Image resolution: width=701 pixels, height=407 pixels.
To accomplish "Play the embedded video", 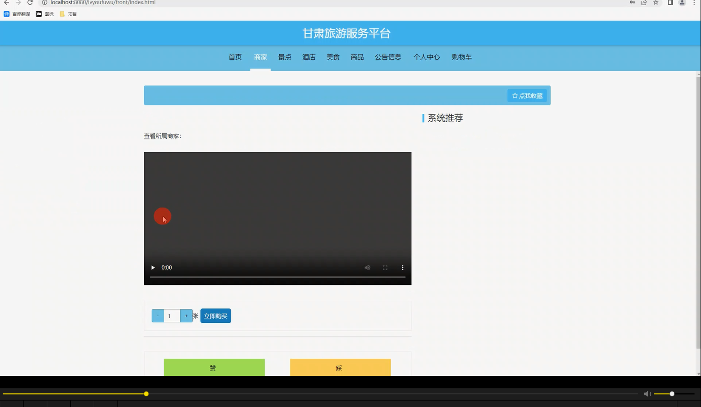I will pos(153,268).
